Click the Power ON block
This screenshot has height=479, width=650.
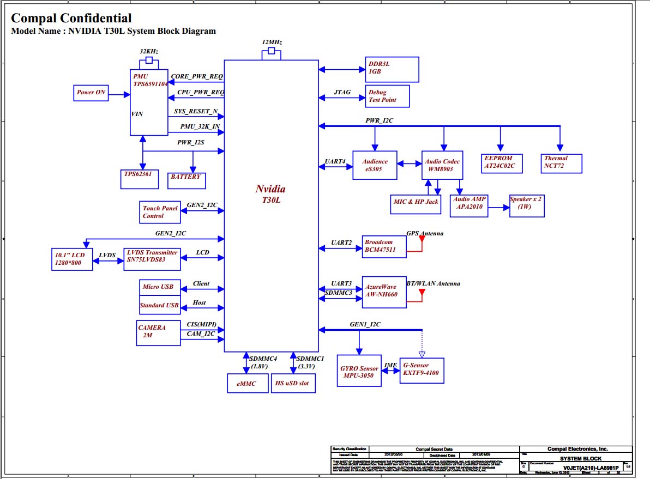[x=91, y=93]
